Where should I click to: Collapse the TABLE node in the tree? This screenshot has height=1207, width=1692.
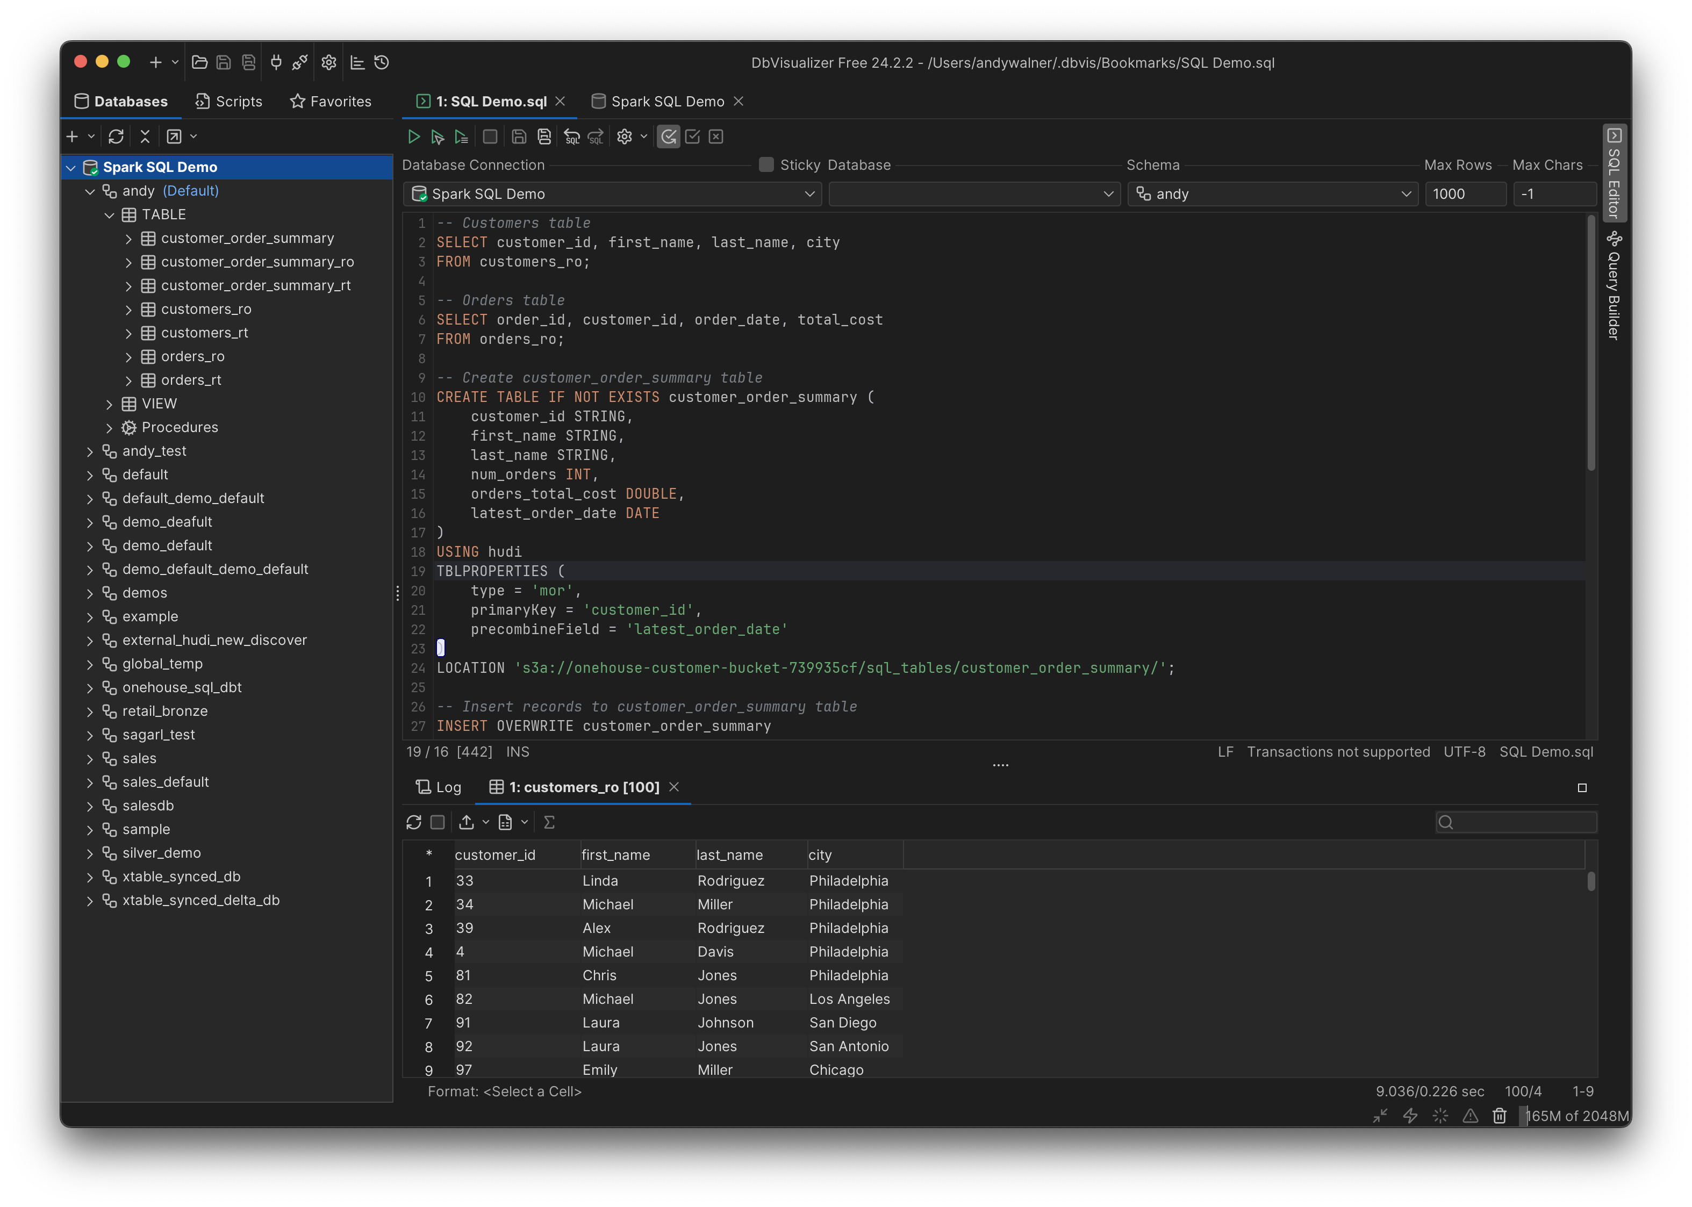tap(109, 215)
